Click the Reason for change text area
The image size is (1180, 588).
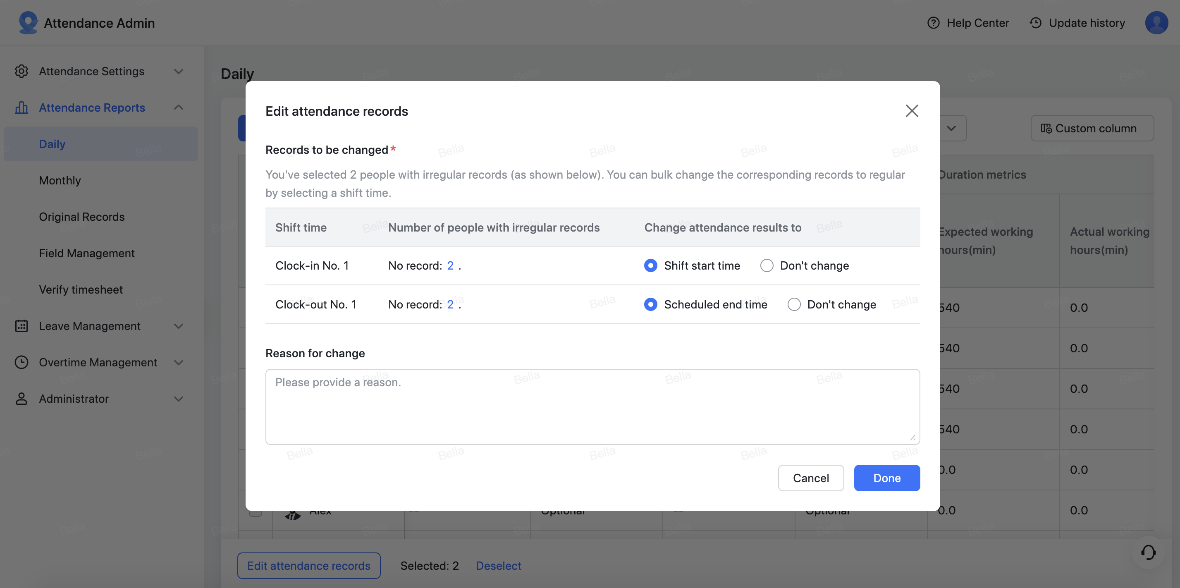click(x=592, y=406)
